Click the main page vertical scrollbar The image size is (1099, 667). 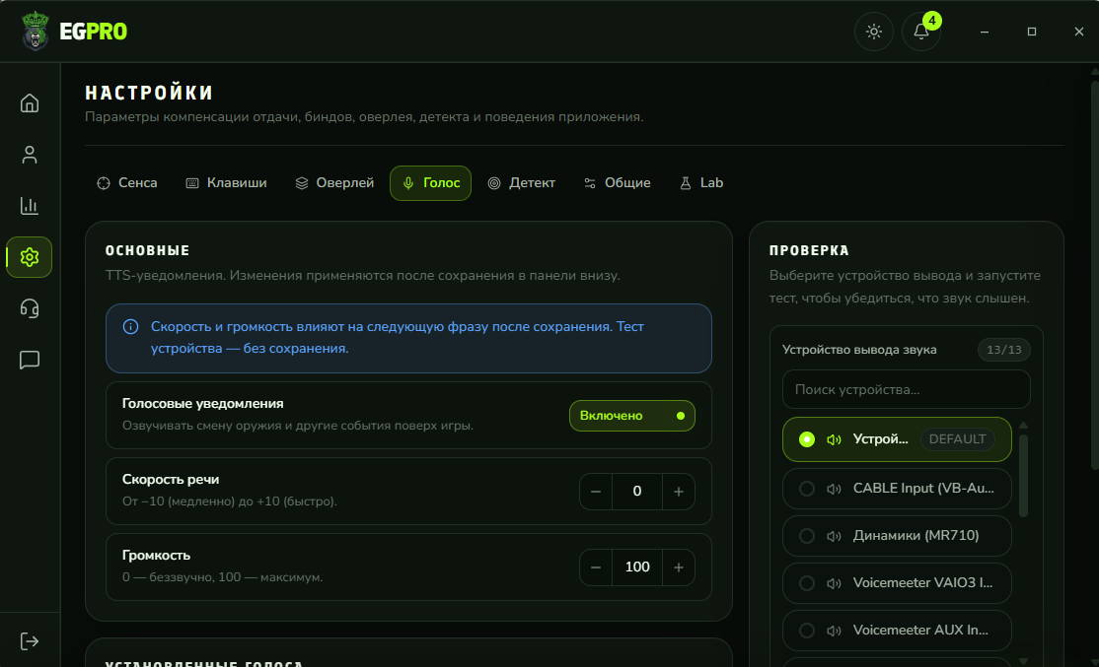[x=1095, y=273]
